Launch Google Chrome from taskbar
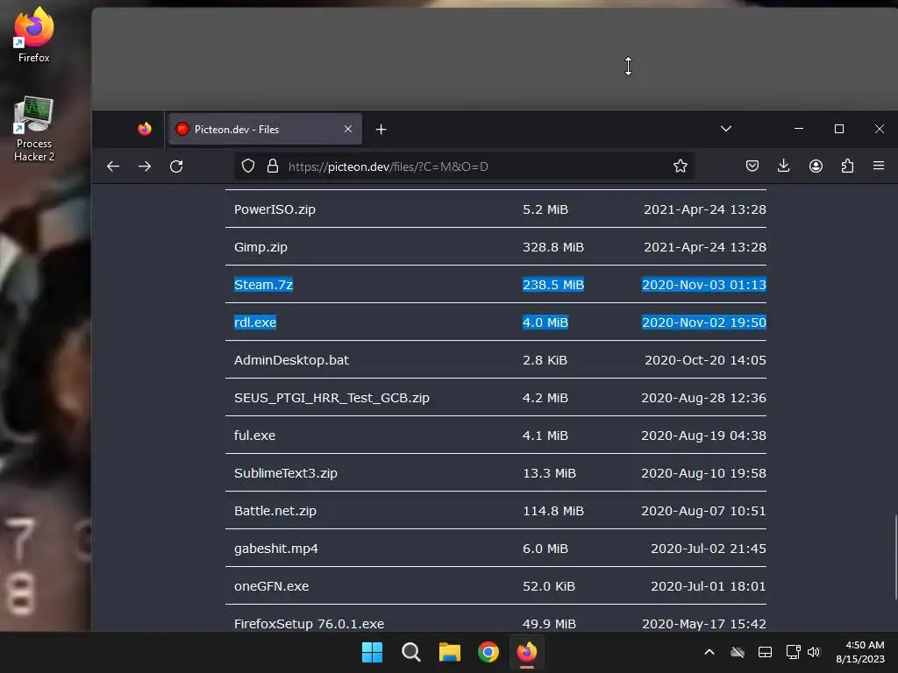Image resolution: width=898 pixels, height=673 pixels. 488,652
